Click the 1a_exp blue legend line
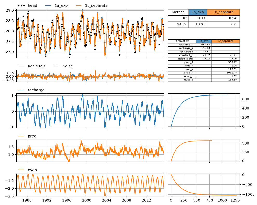The height and width of the screenshot is (205, 257). 48,6
